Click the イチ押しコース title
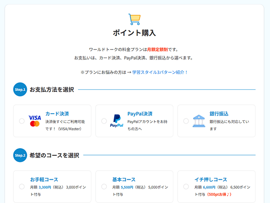Image resolution: width=270 pixels, height=203 pixels. 211,179
